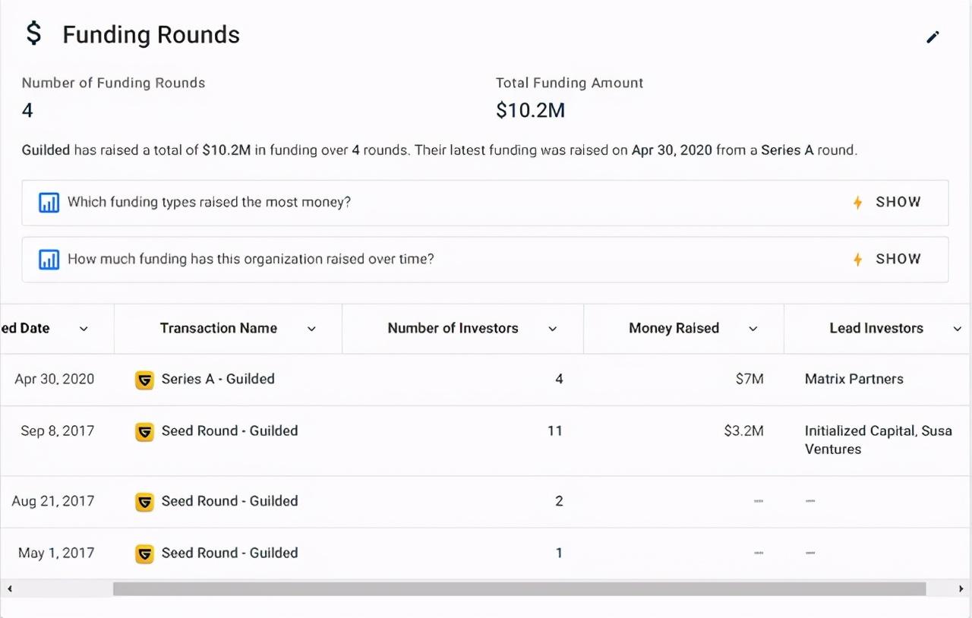Image resolution: width=972 pixels, height=618 pixels.
Task: Click investor count 2 in Aug 21 row
Action: click(x=559, y=501)
